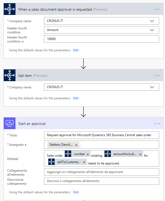Image resolution: width=165 pixels, height=201 pixels.
Task: Click Edit link in Start an approval card
Action: 76,192
